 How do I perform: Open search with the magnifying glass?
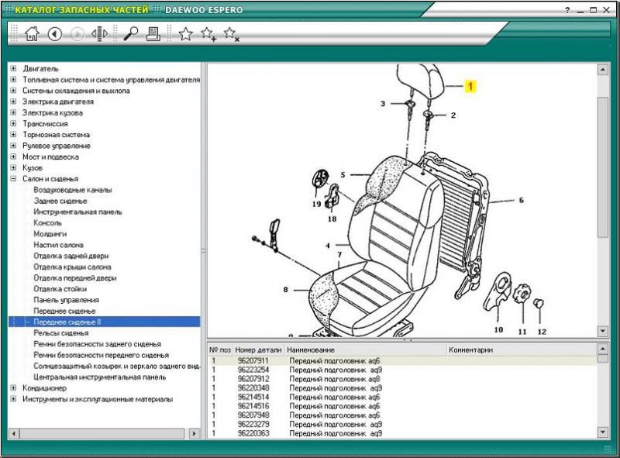pyautogui.click(x=130, y=33)
